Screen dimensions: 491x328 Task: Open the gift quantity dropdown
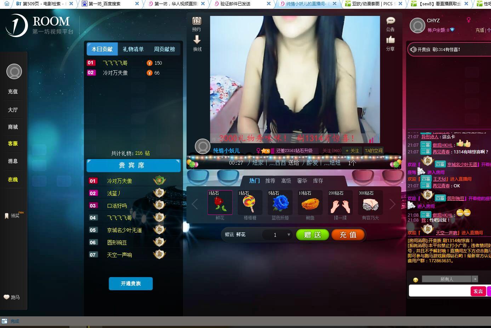[289, 235]
